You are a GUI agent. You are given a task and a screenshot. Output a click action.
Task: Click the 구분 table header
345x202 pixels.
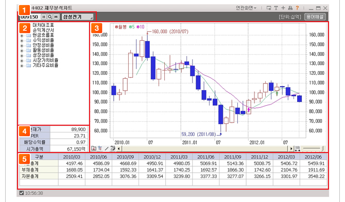pyautogui.click(x=39, y=157)
